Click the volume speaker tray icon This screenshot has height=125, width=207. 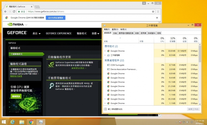coord(187,122)
